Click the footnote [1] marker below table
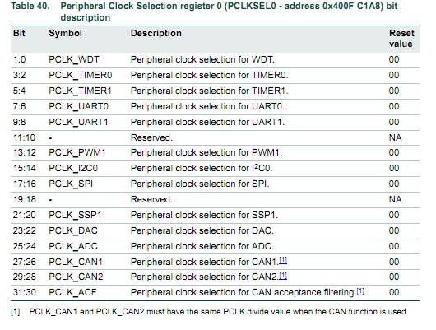The image size is (436, 330). [x=16, y=312]
